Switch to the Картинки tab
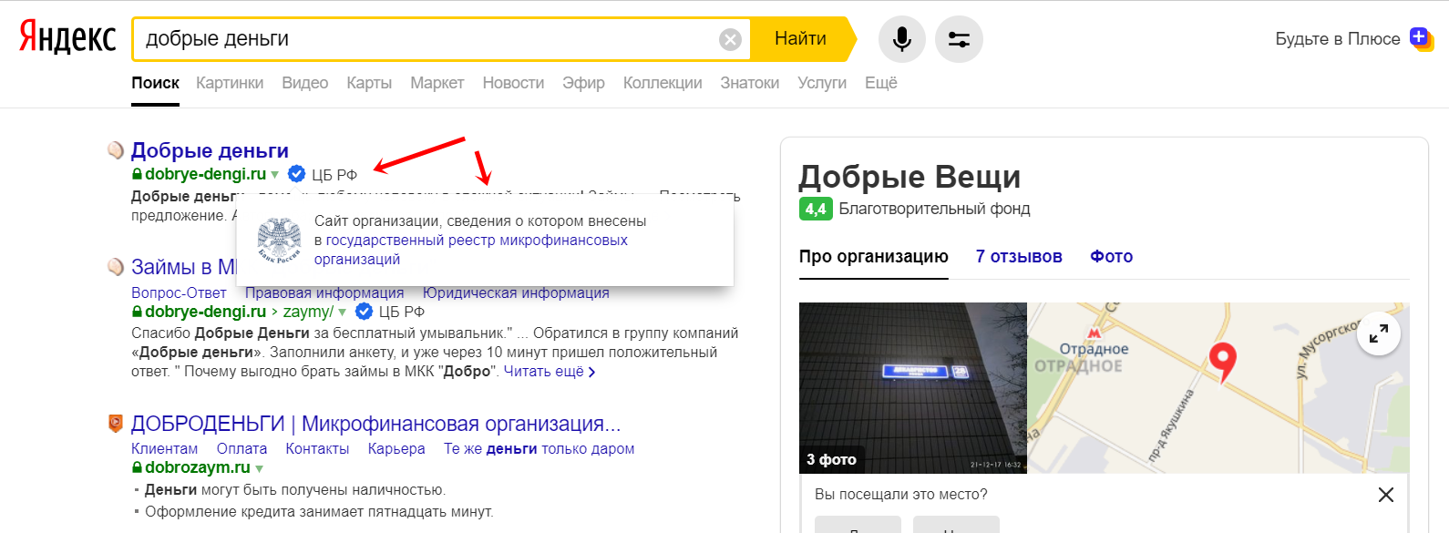Screen dimensions: 1449x533 (230, 83)
